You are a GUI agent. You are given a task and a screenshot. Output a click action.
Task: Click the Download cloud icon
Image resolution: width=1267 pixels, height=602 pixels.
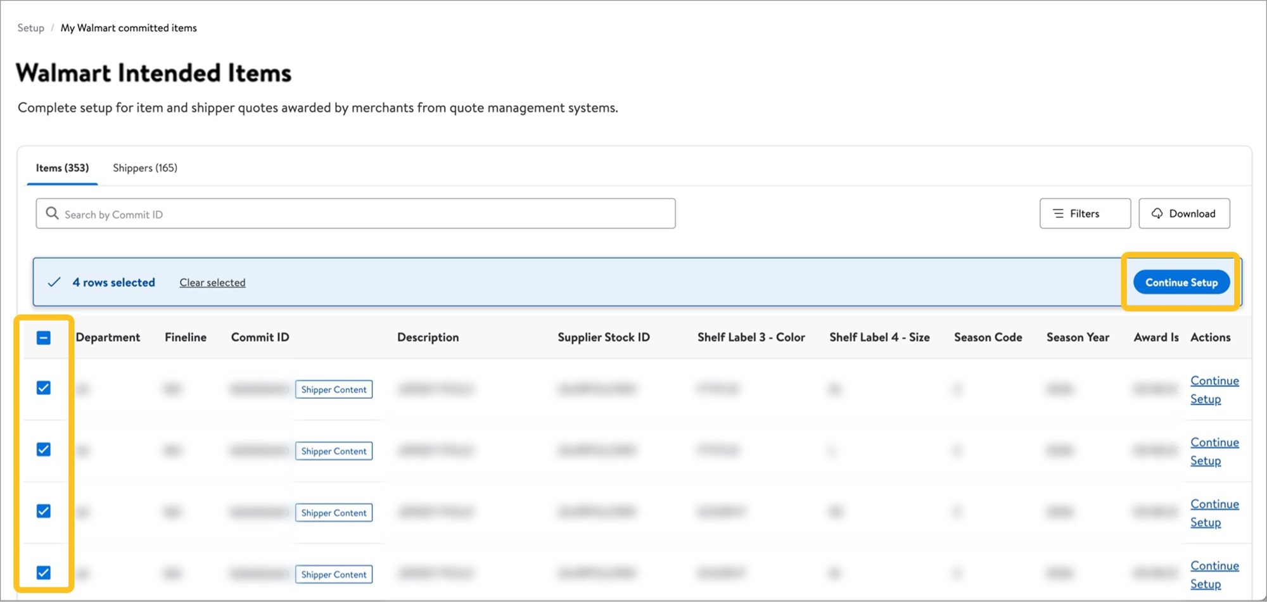(x=1157, y=213)
